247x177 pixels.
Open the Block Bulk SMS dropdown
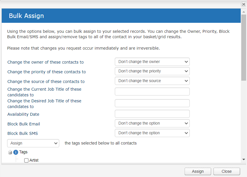152,133
